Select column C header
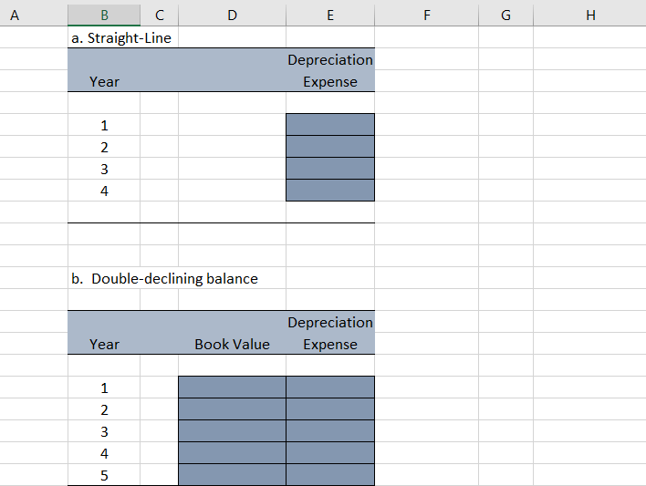This screenshot has width=646, height=486. 160,16
